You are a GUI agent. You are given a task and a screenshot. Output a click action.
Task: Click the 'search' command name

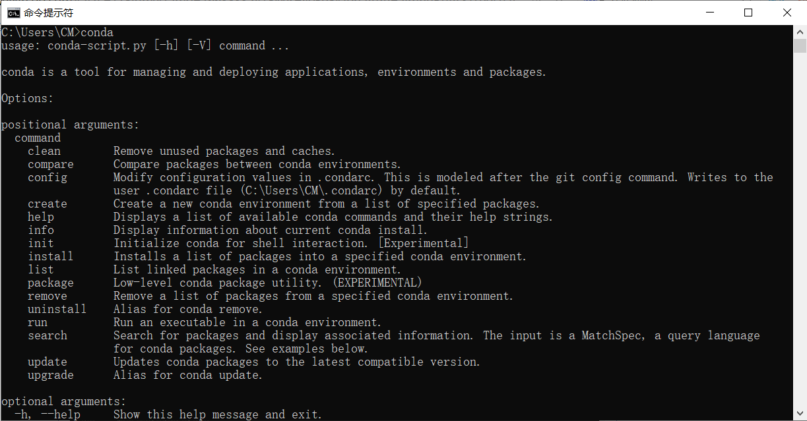click(x=48, y=335)
